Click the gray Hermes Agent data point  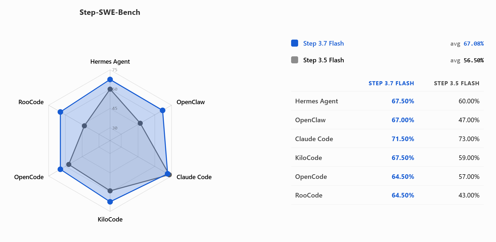110,89
